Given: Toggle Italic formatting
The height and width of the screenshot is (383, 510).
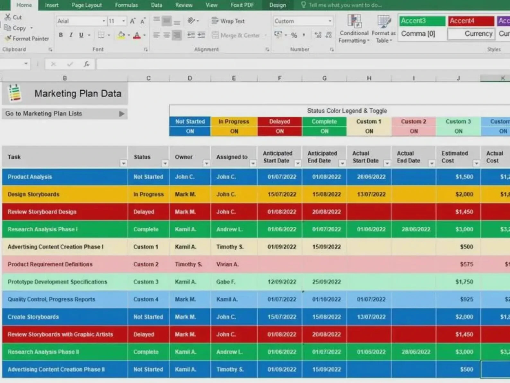Looking at the screenshot, I should 71,35.
